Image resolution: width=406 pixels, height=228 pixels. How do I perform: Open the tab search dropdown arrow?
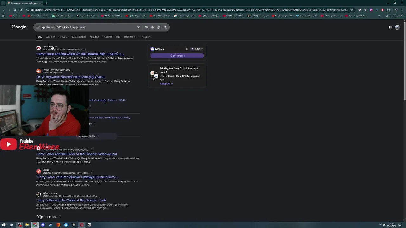tap(3, 3)
